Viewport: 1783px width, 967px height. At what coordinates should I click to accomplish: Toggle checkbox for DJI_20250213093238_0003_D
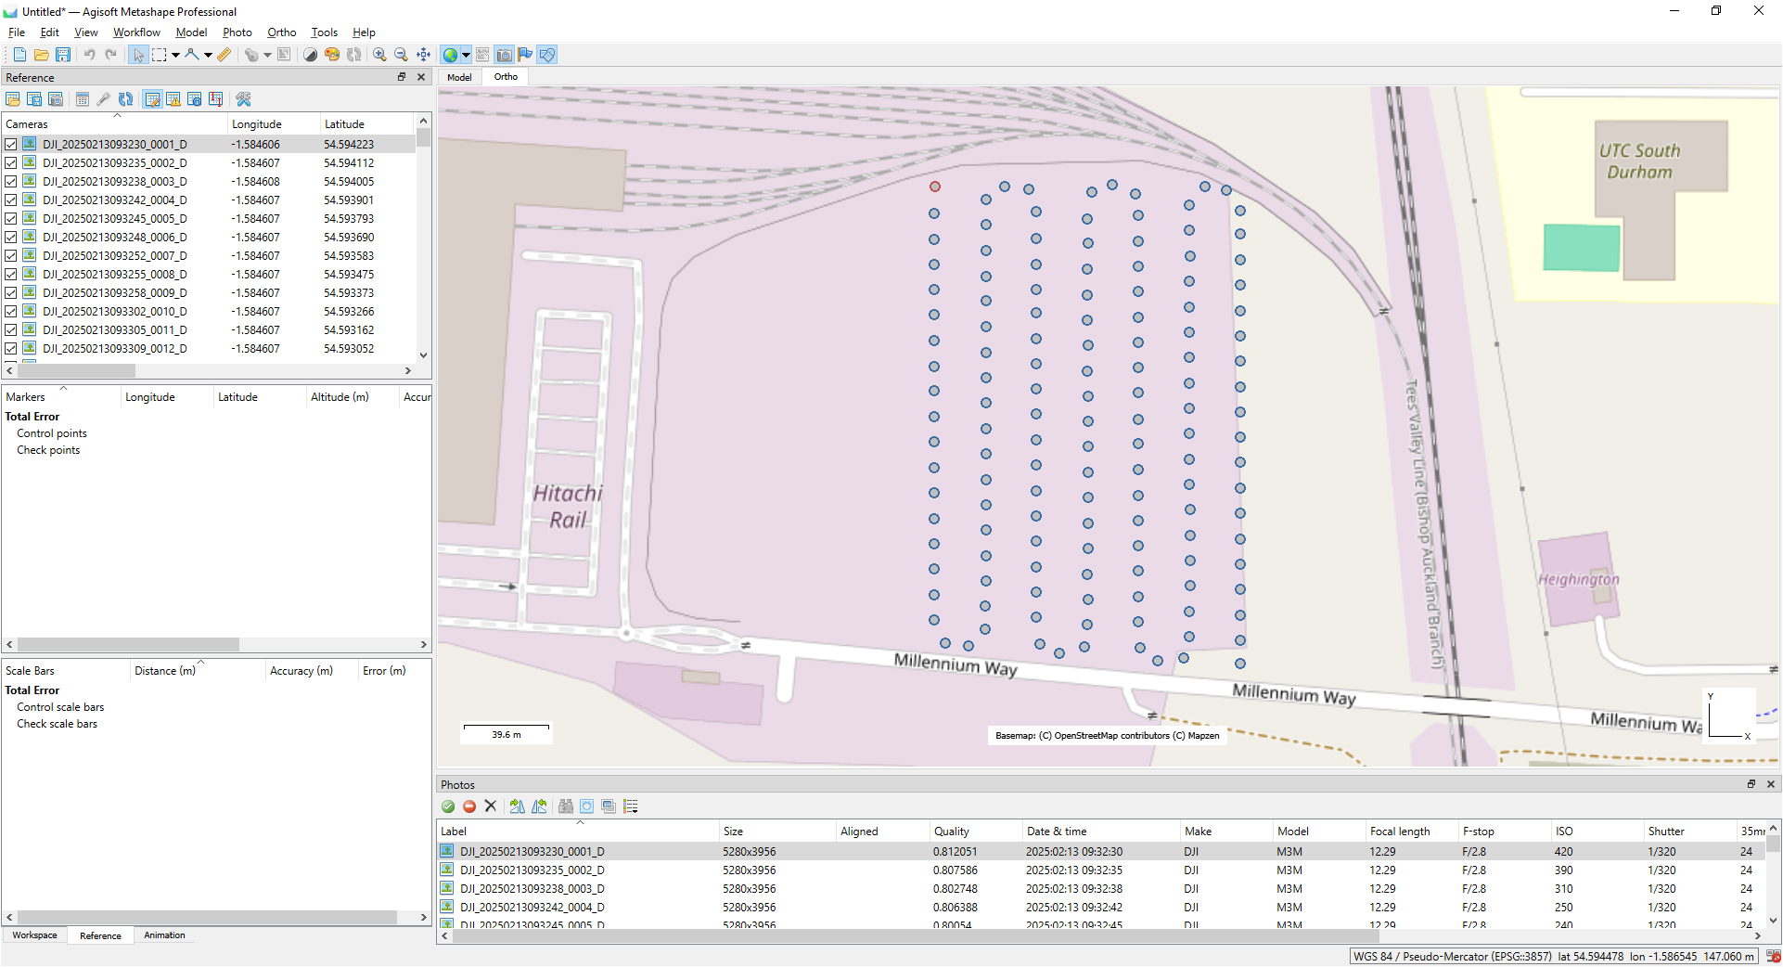click(11, 181)
